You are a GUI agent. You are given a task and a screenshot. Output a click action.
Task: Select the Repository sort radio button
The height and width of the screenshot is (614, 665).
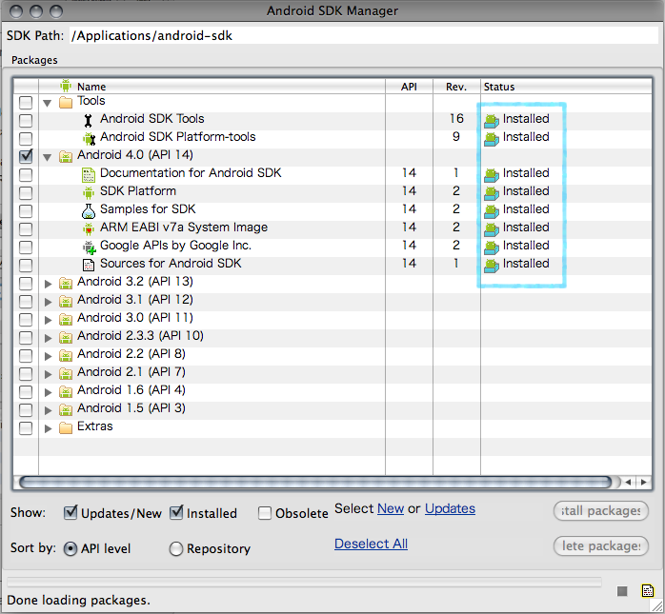pos(176,548)
